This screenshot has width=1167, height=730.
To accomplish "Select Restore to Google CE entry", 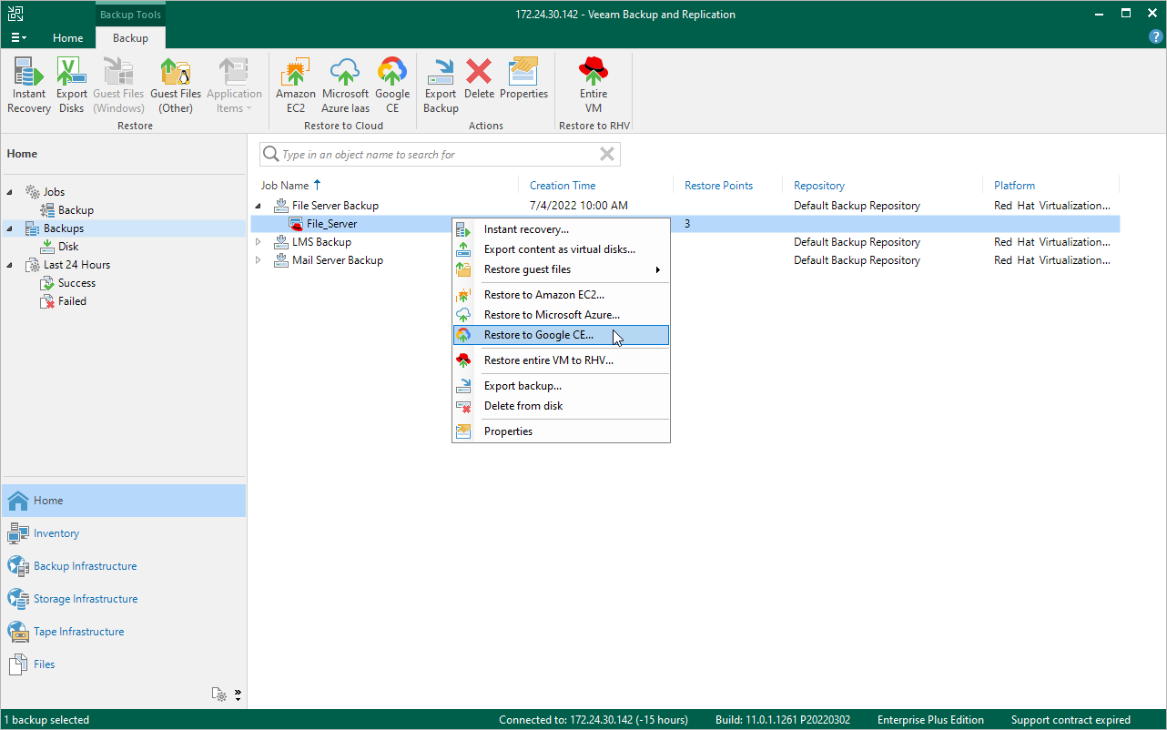I will coord(561,335).
